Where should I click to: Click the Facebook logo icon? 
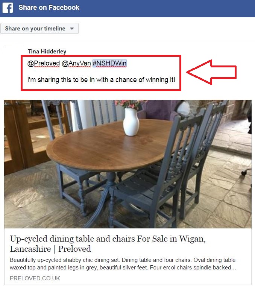(8, 8)
